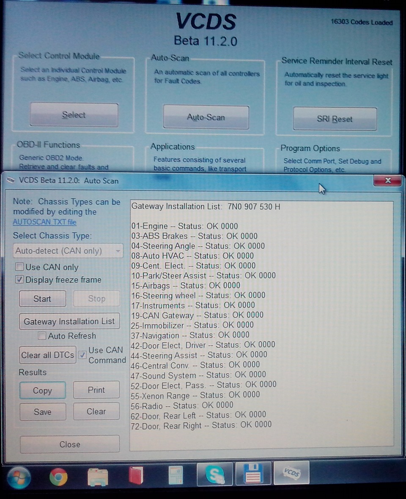Select the 42-Door Elect, Driver line

point(203,345)
